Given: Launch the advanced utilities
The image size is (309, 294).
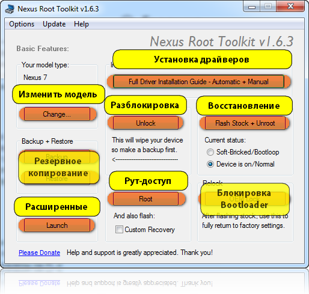Looking at the screenshot, I should [x=57, y=225].
